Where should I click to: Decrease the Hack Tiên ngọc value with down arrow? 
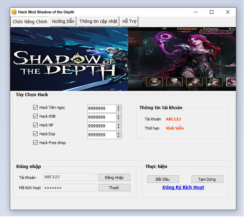click(x=119, y=110)
